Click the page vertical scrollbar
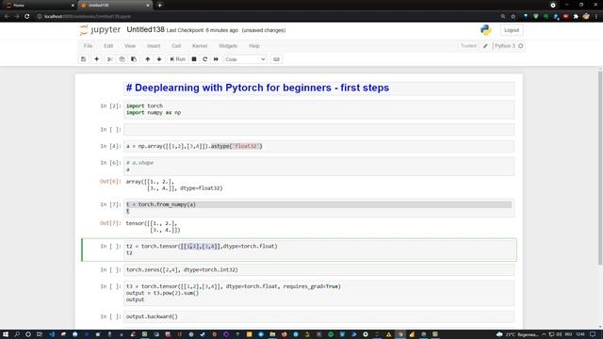 [600, 168]
